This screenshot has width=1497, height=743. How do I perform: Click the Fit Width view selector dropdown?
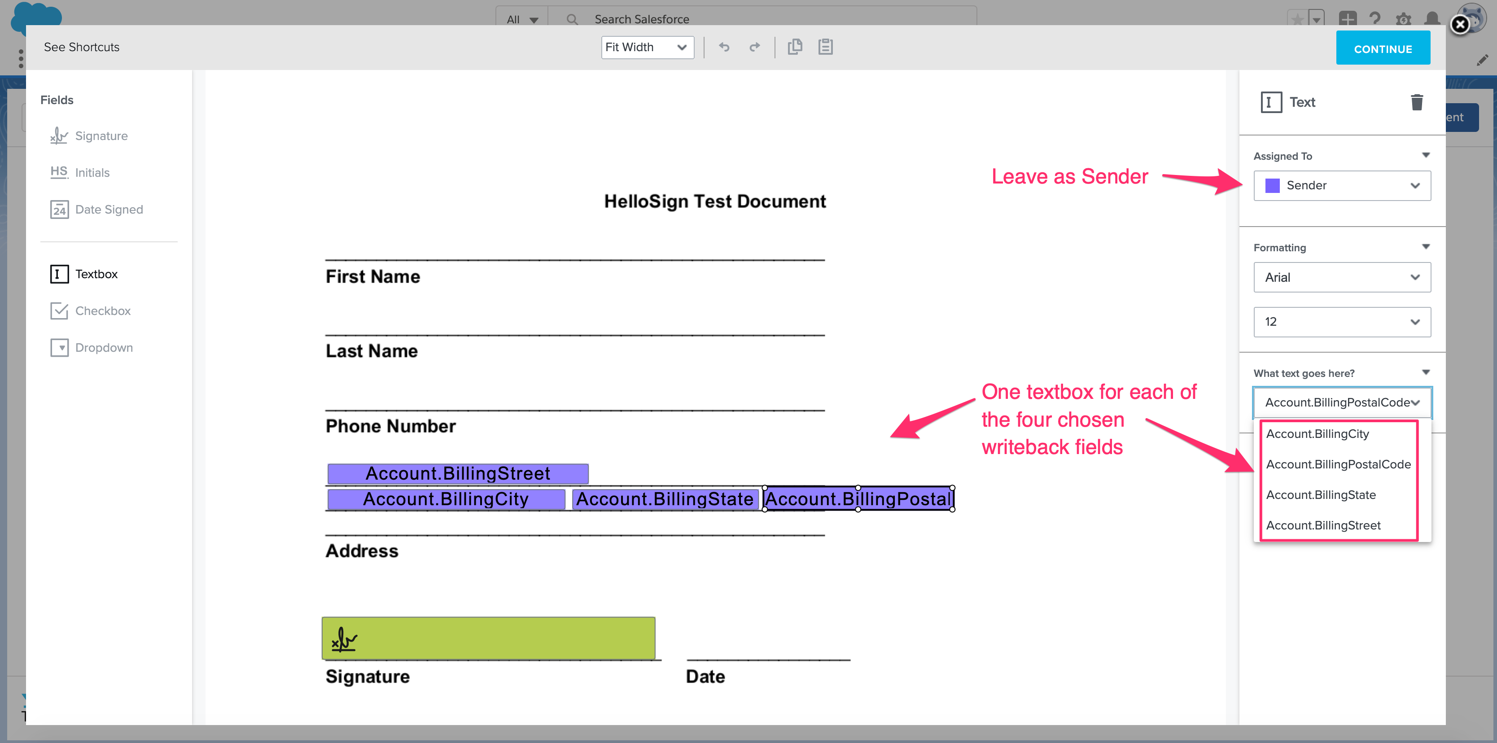pos(645,47)
